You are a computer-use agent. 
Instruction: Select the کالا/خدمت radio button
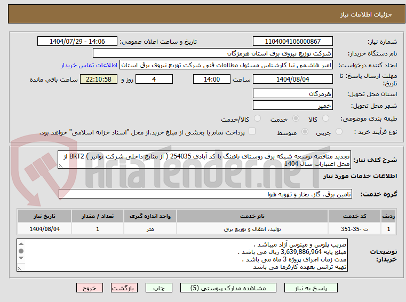(257, 118)
